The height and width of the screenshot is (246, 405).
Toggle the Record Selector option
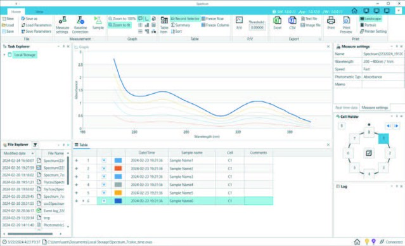(x=185, y=18)
